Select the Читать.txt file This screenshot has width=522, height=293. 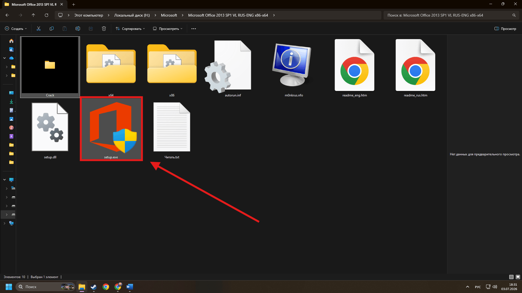click(172, 129)
